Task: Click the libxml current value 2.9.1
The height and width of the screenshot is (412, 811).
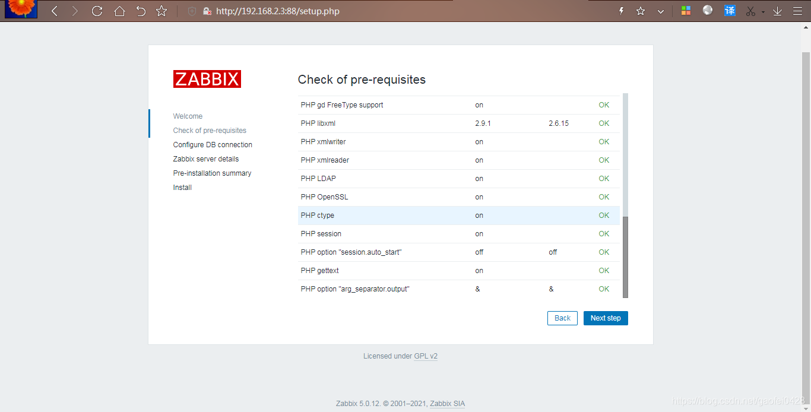Action: pyautogui.click(x=483, y=123)
